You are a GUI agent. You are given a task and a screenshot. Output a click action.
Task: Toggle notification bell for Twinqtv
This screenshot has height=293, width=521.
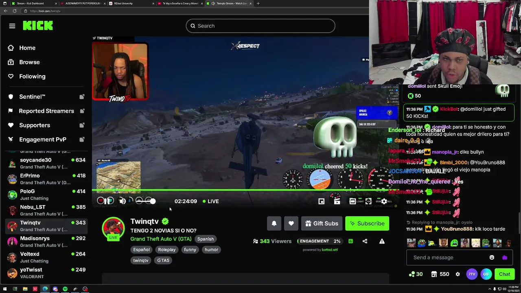pyautogui.click(x=274, y=223)
